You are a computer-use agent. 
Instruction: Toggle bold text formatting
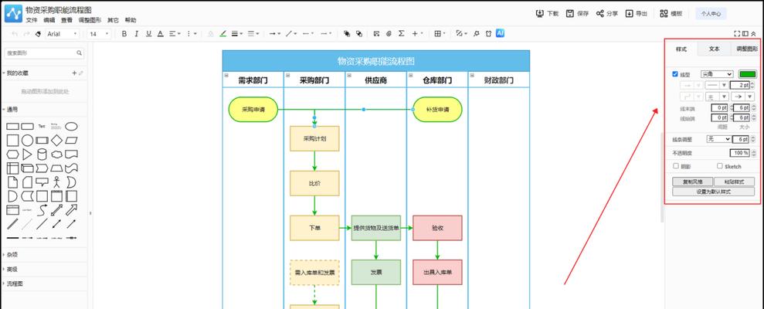point(124,34)
